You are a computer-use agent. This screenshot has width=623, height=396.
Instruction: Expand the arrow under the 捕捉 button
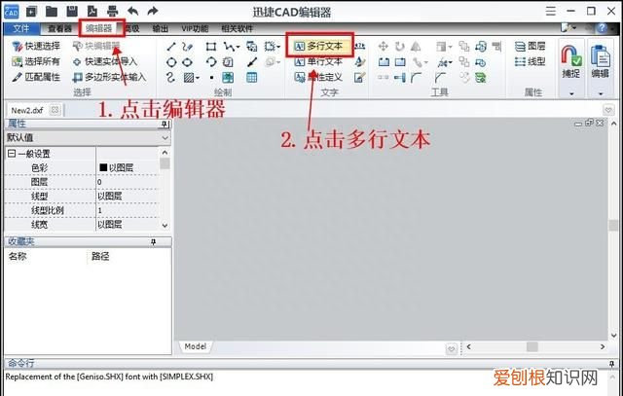pyautogui.click(x=571, y=93)
